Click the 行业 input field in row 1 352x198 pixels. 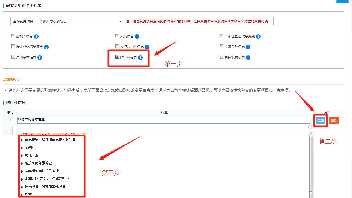pos(163,120)
